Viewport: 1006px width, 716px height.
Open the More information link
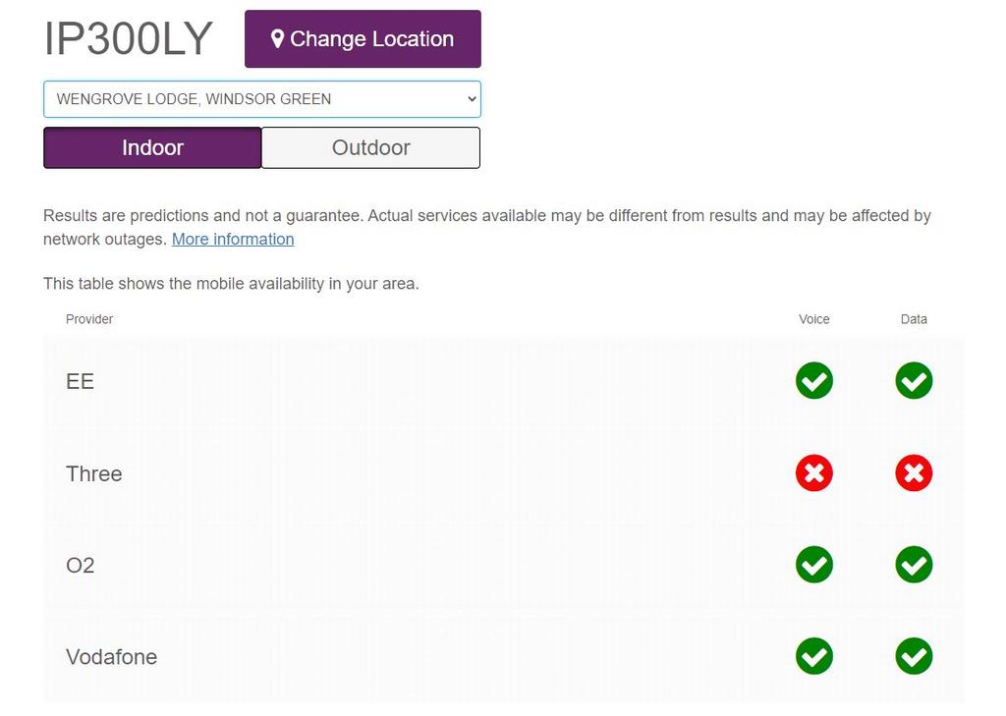pos(233,240)
